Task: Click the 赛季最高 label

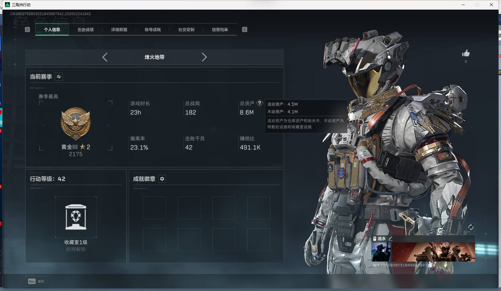Action: (48, 97)
